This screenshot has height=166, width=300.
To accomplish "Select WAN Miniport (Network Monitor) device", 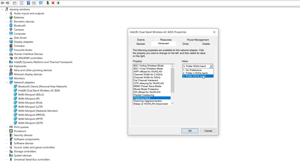I will pyautogui.click(x=38, y=111).
